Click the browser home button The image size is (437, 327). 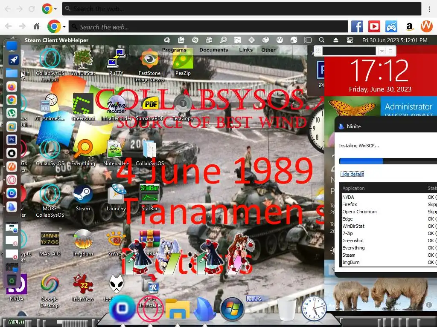click(x=37, y=26)
